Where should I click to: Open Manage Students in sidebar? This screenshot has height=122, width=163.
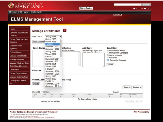point(17,59)
